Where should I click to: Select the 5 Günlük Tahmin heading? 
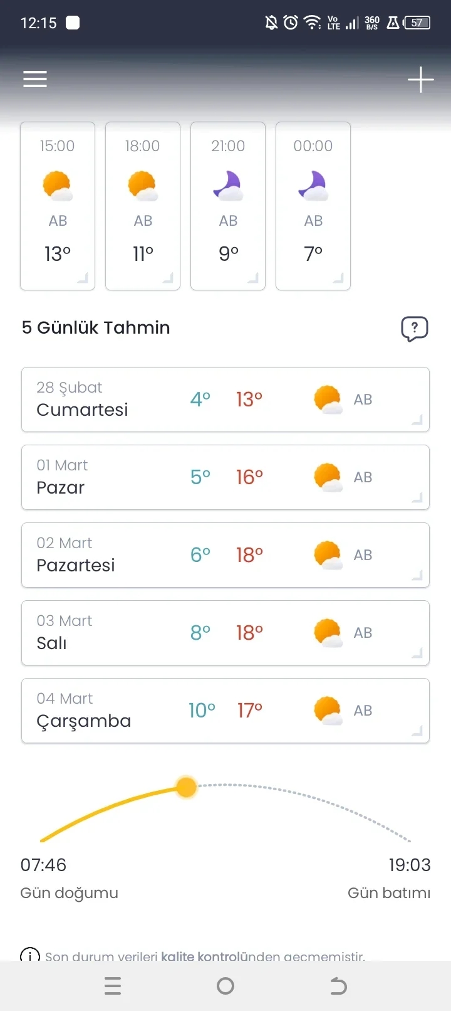point(96,327)
